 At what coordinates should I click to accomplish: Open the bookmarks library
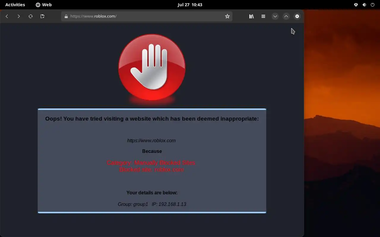click(251, 16)
